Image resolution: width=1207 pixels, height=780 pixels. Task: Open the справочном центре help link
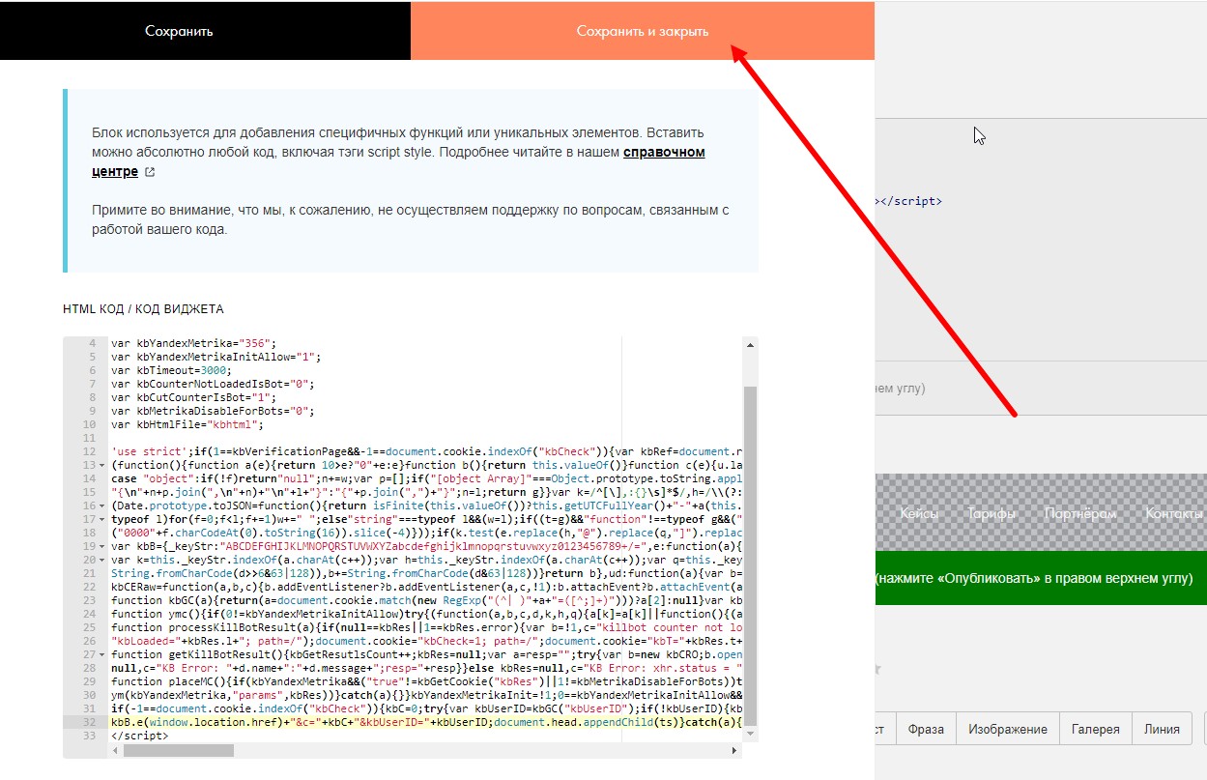pyautogui.click(x=398, y=161)
